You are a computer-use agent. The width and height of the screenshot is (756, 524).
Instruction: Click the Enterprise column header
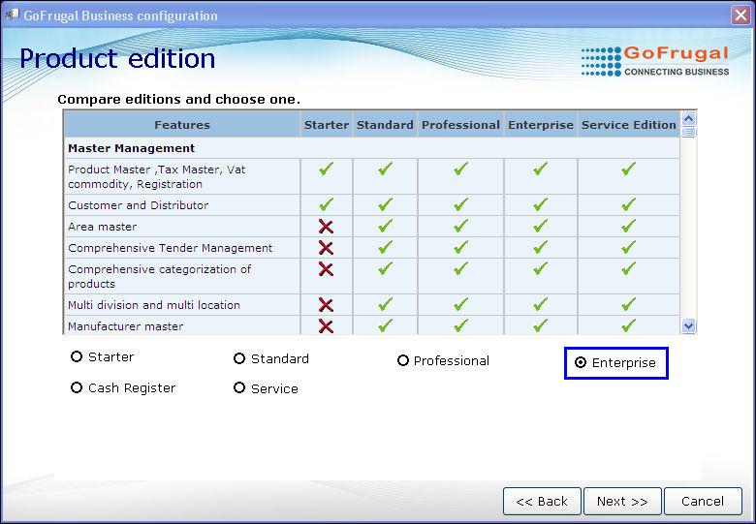click(541, 125)
